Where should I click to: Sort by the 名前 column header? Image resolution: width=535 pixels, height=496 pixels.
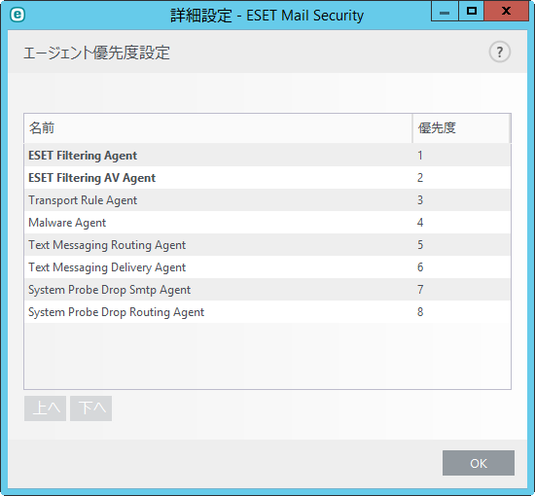pyautogui.click(x=218, y=128)
